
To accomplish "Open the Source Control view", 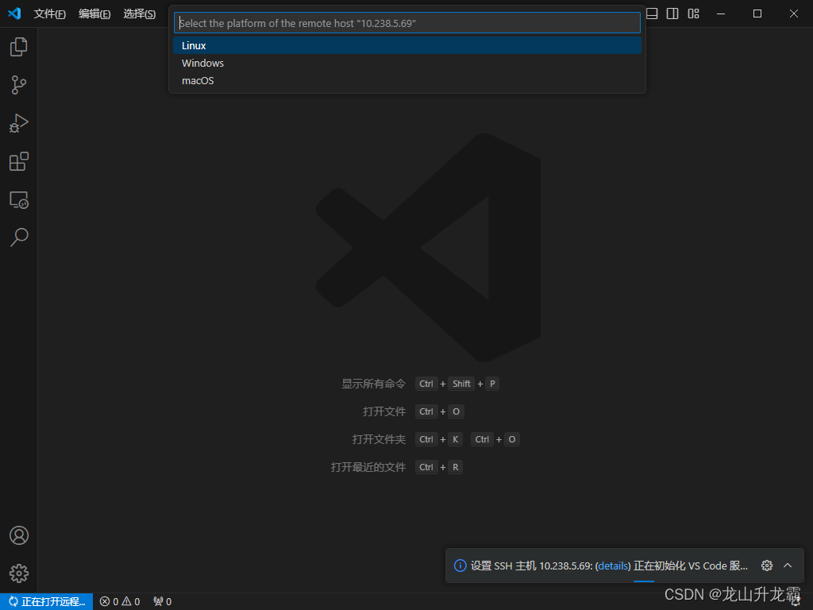I will click(18, 85).
